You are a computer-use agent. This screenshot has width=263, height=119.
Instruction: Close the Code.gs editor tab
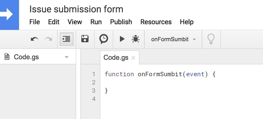point(133,58)
